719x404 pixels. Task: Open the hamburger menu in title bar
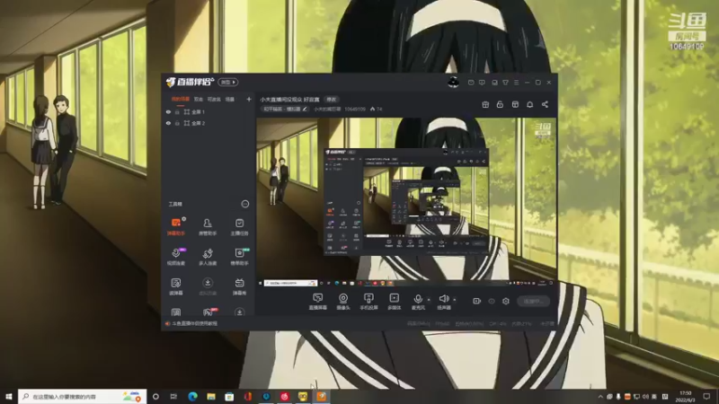[x=516, y=83]
